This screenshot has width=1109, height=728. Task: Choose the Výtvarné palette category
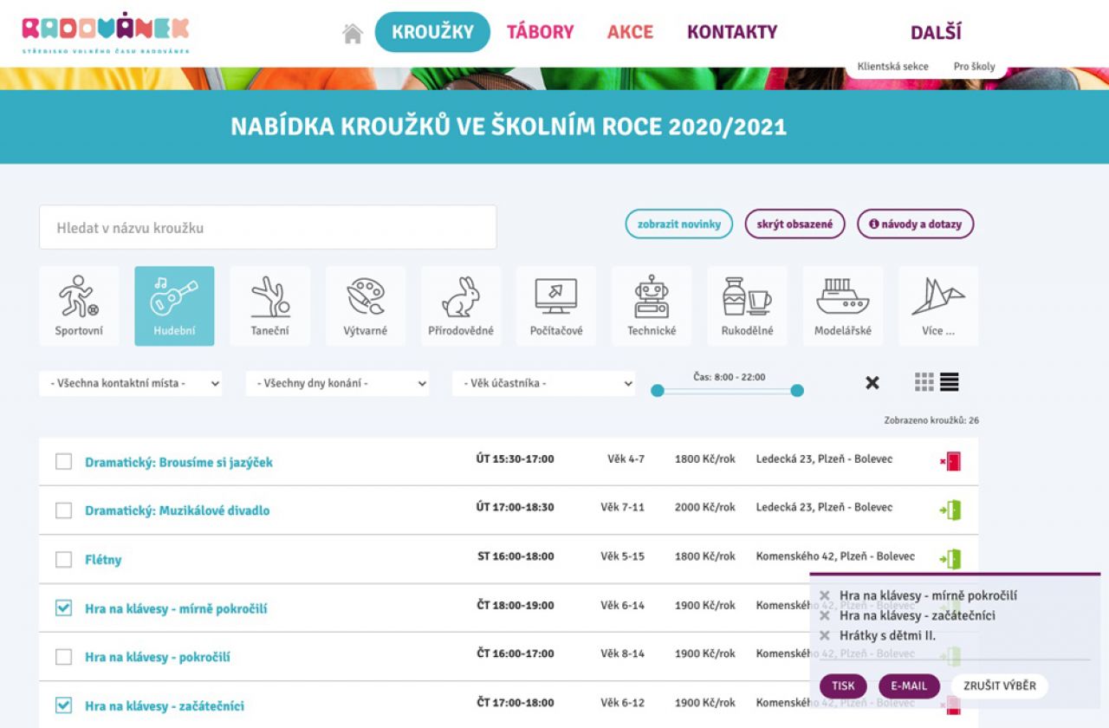[x=366, y=306]
